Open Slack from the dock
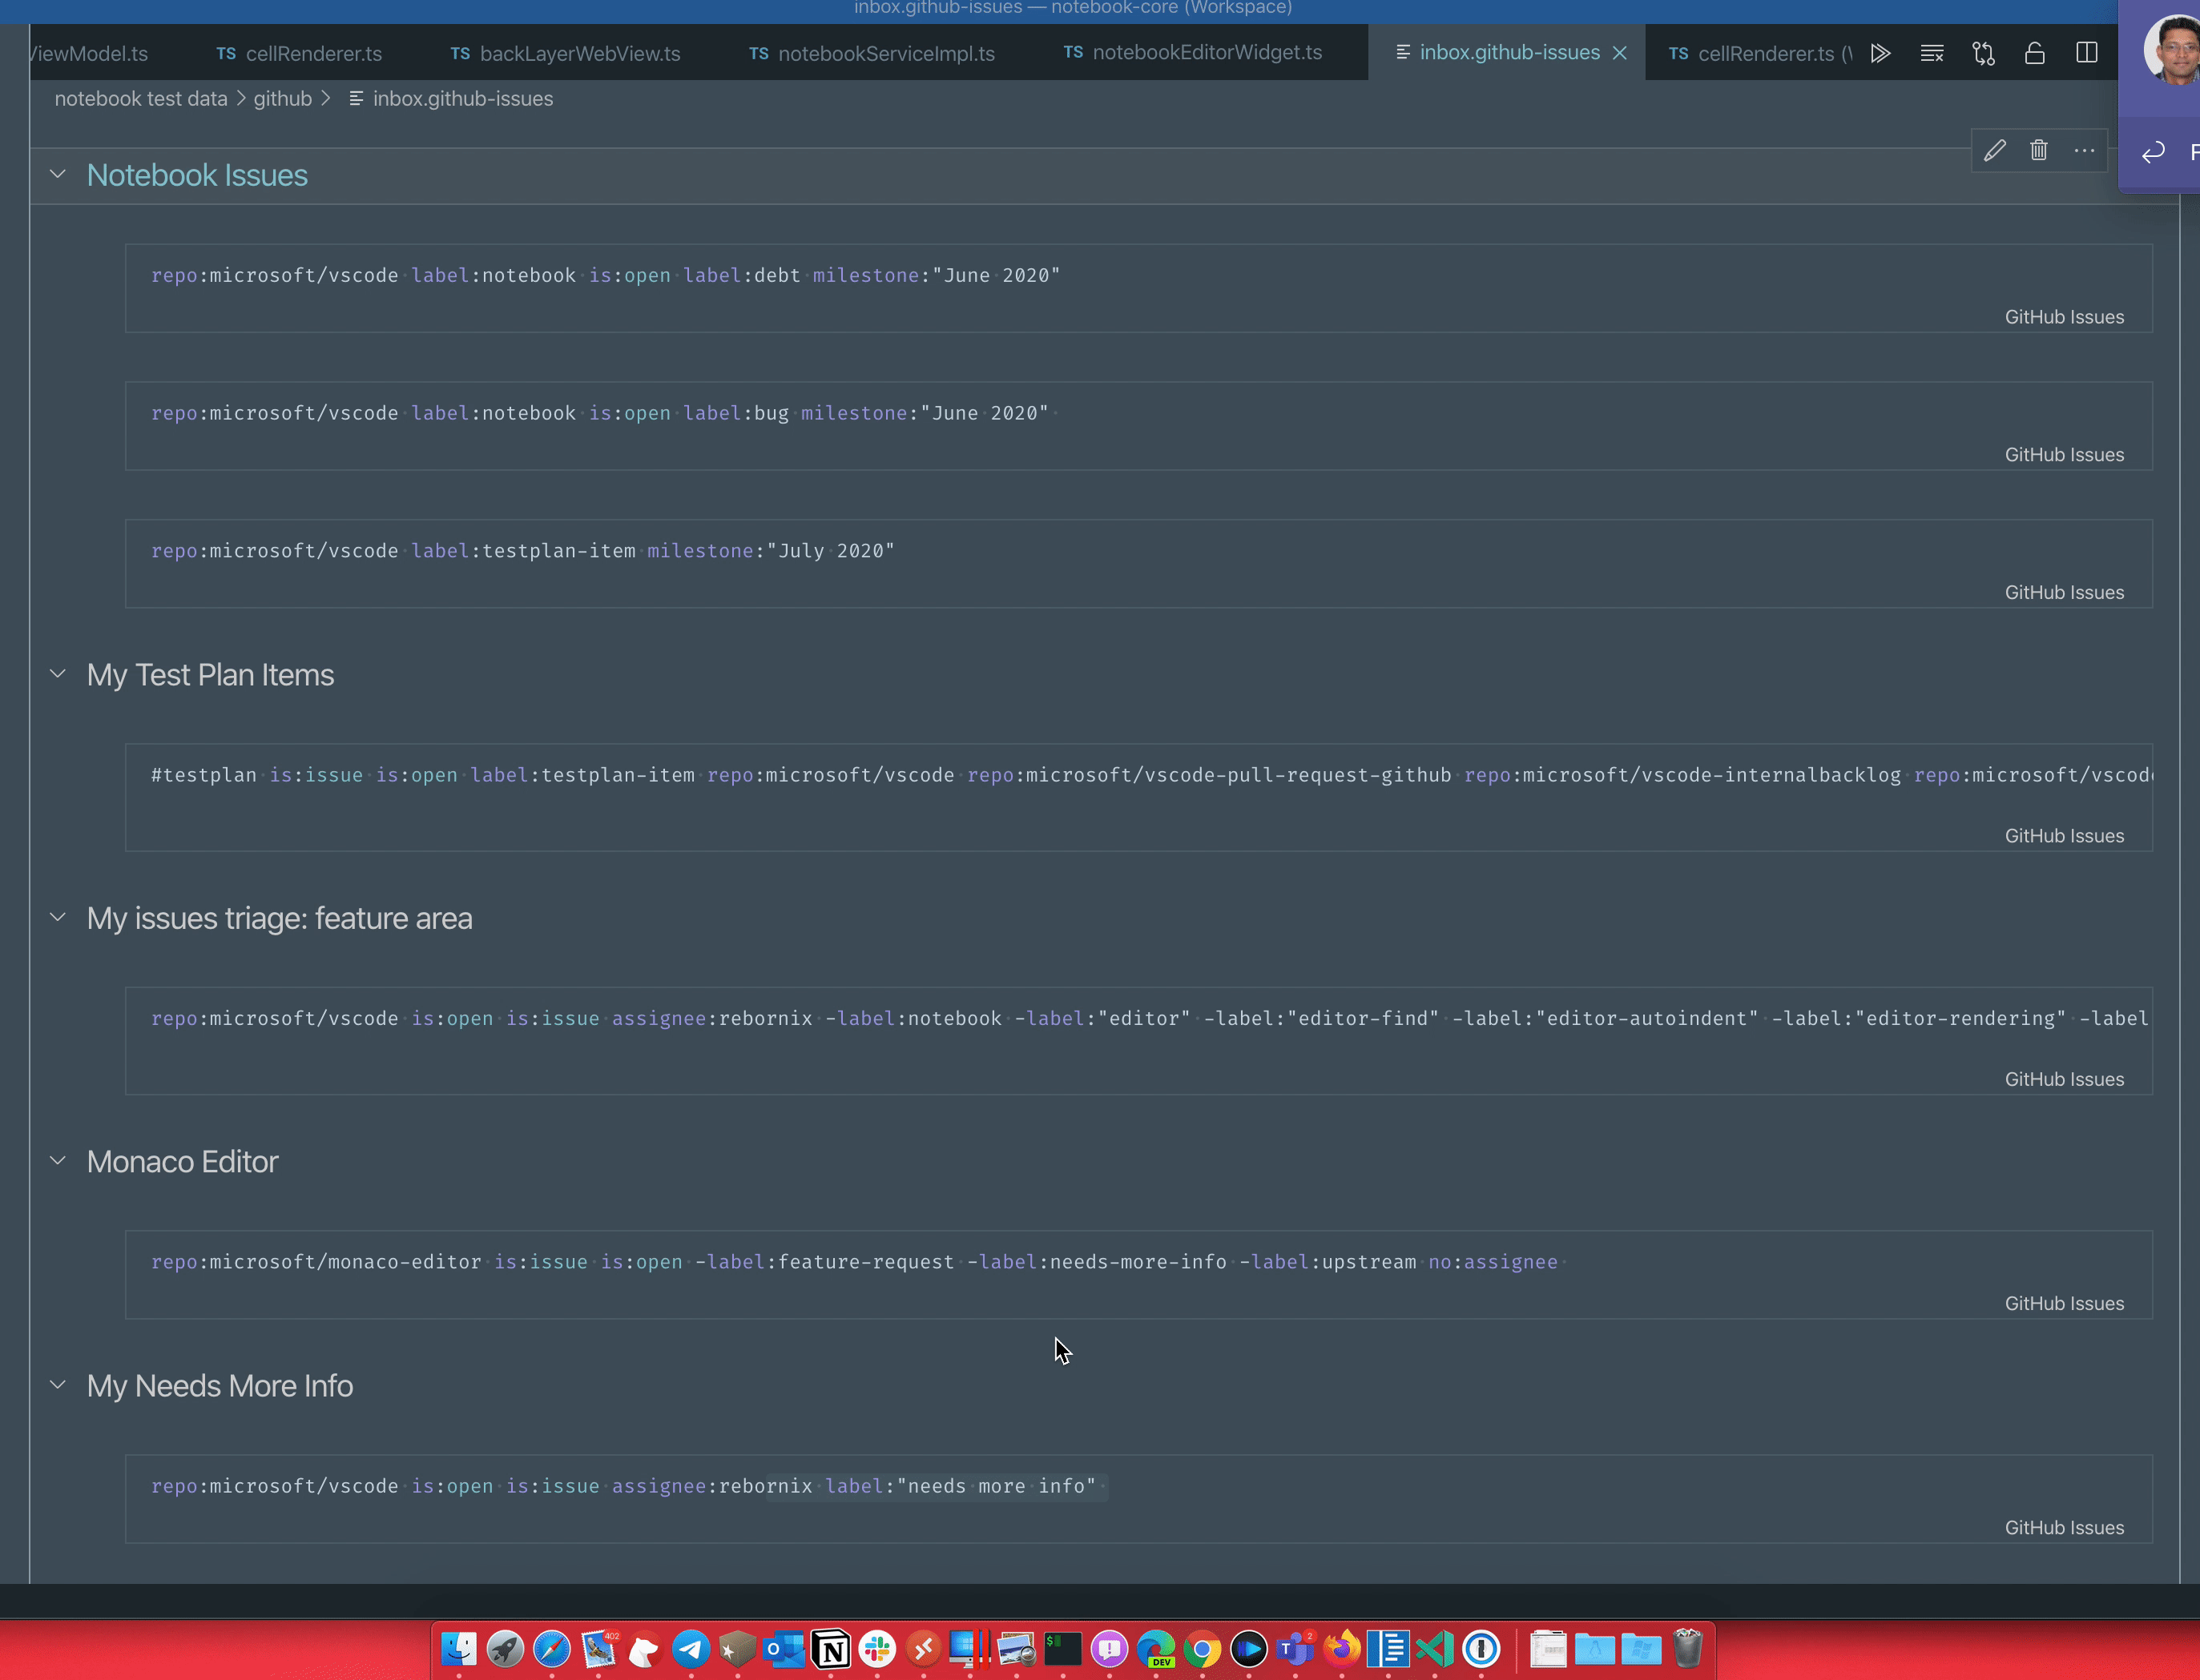Screen dimensions: 2200x1680 click(877, 1649)
